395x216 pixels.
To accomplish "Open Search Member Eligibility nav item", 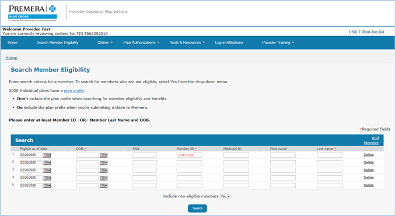I will (57, 43).
